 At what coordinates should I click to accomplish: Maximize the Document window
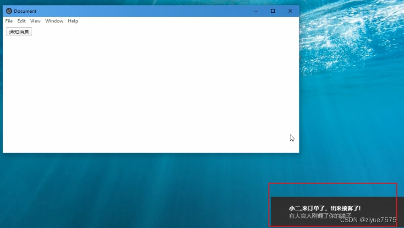273,11
